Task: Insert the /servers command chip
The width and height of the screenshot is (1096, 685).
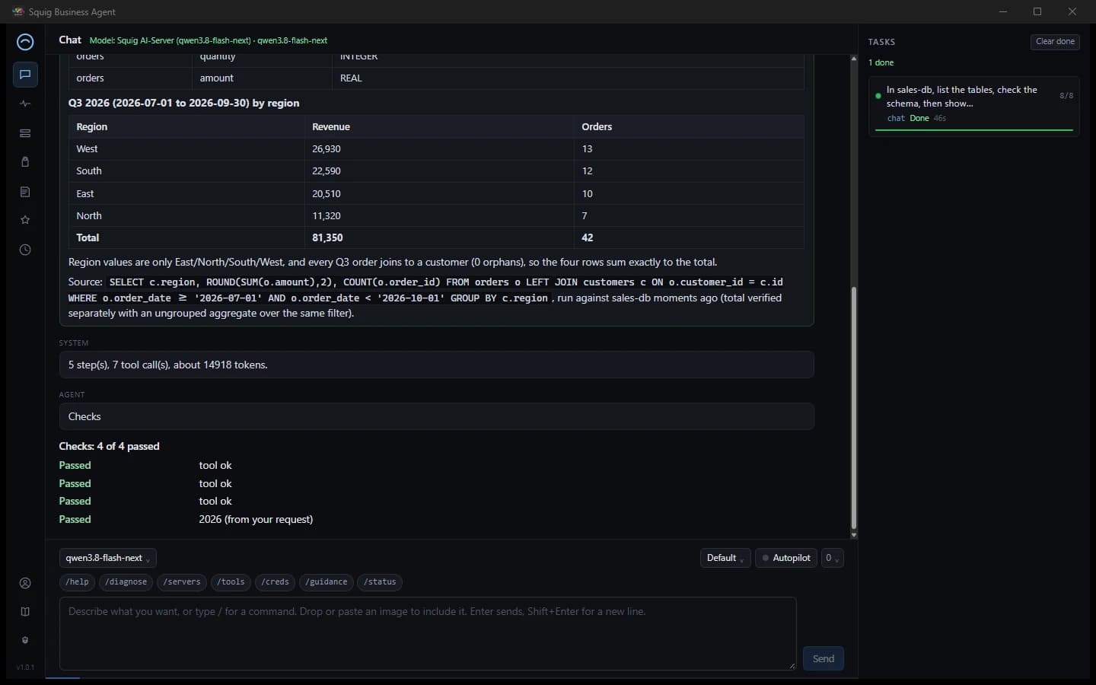Action: 183,582
